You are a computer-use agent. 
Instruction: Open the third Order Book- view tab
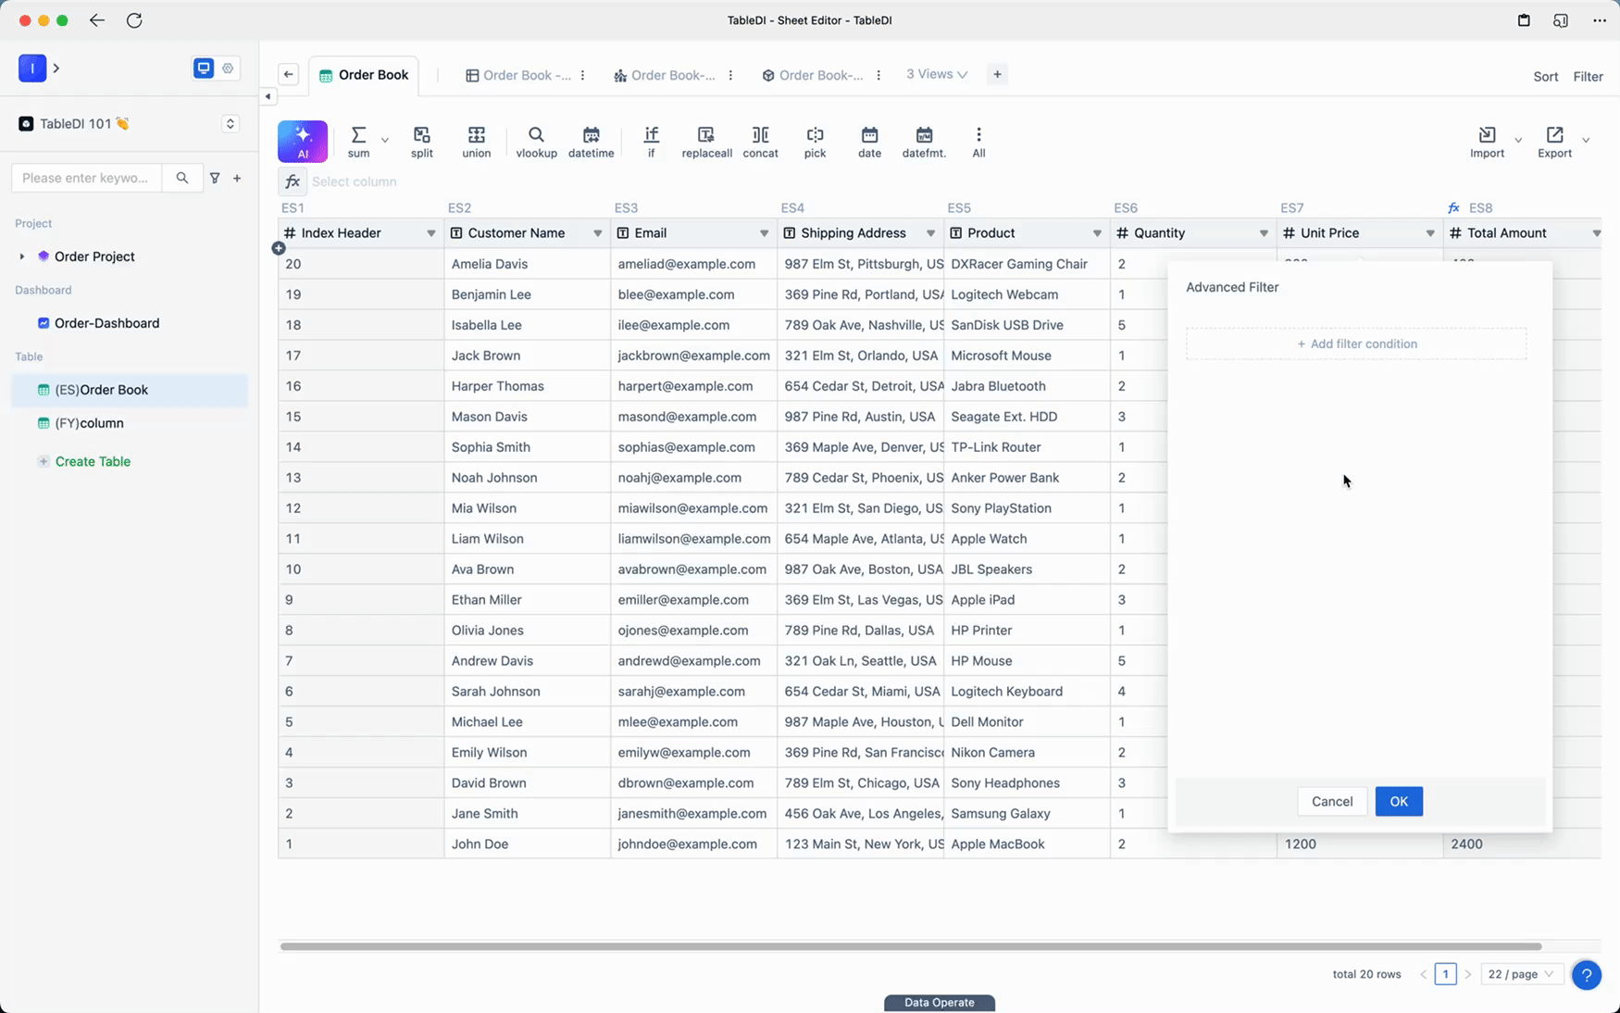[x=665, y=76]
